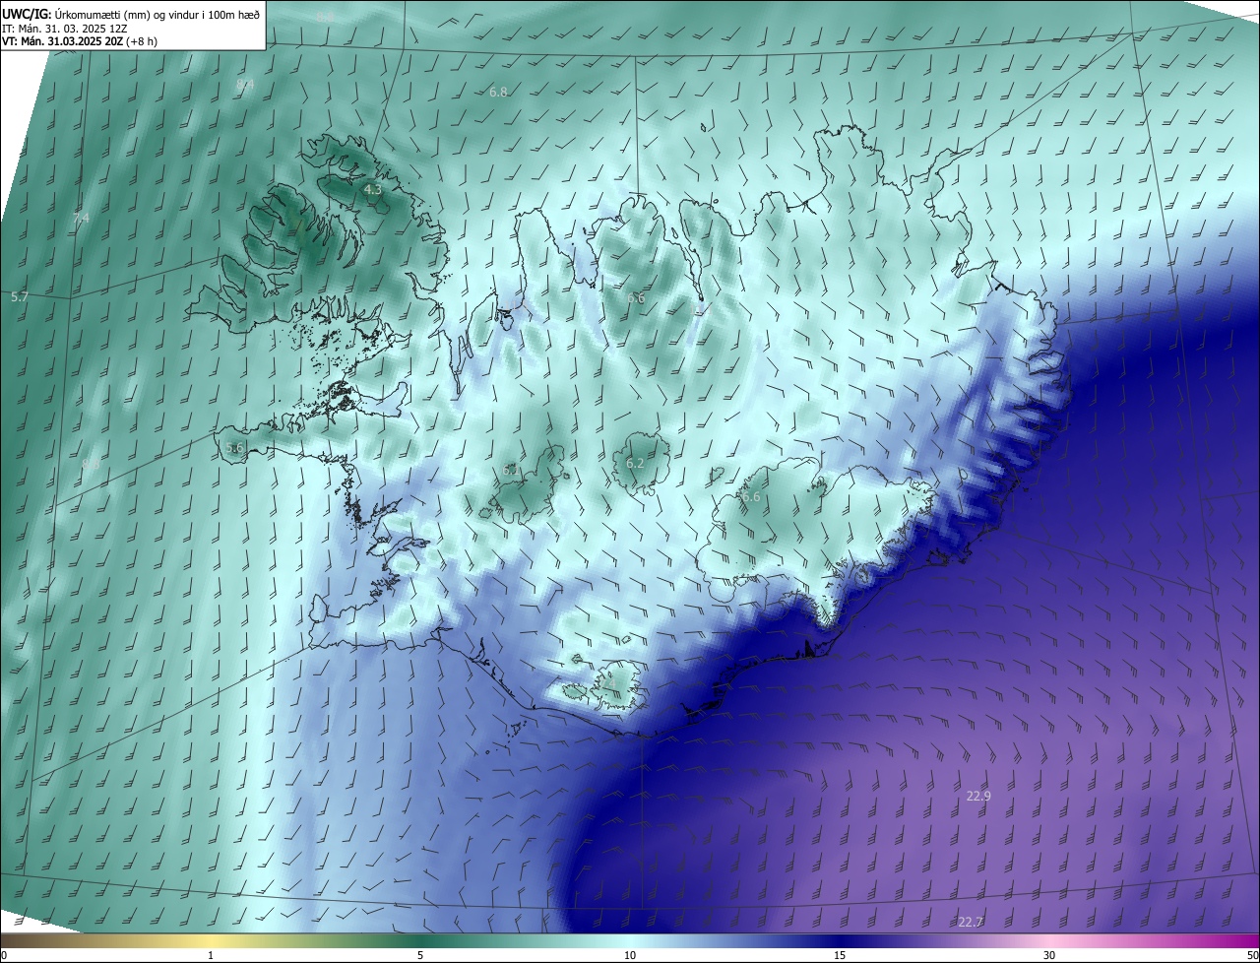Click the 4.3 value in the Westfjords

pos(372,189)
